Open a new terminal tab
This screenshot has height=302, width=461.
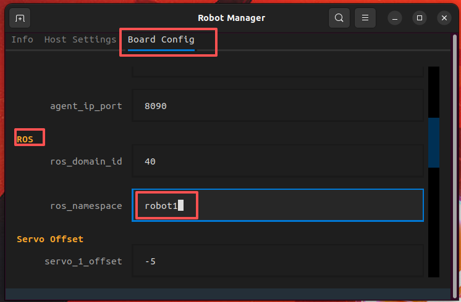click(x=20, y=18)
